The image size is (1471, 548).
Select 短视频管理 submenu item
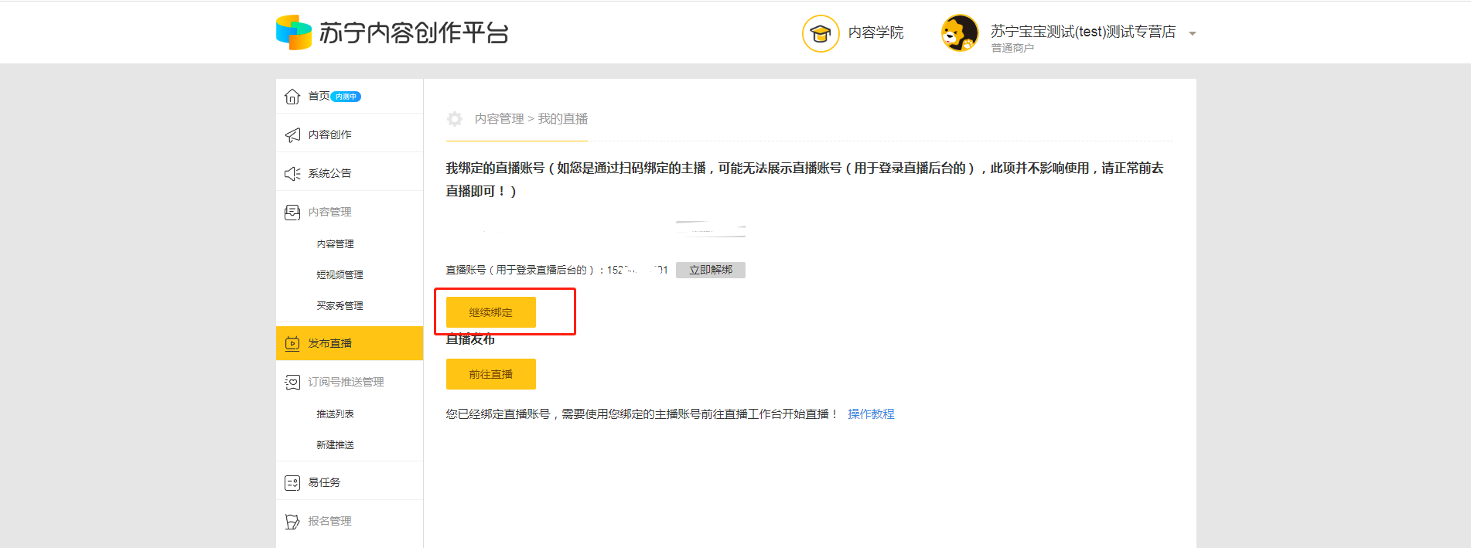(x=340, y=275)
